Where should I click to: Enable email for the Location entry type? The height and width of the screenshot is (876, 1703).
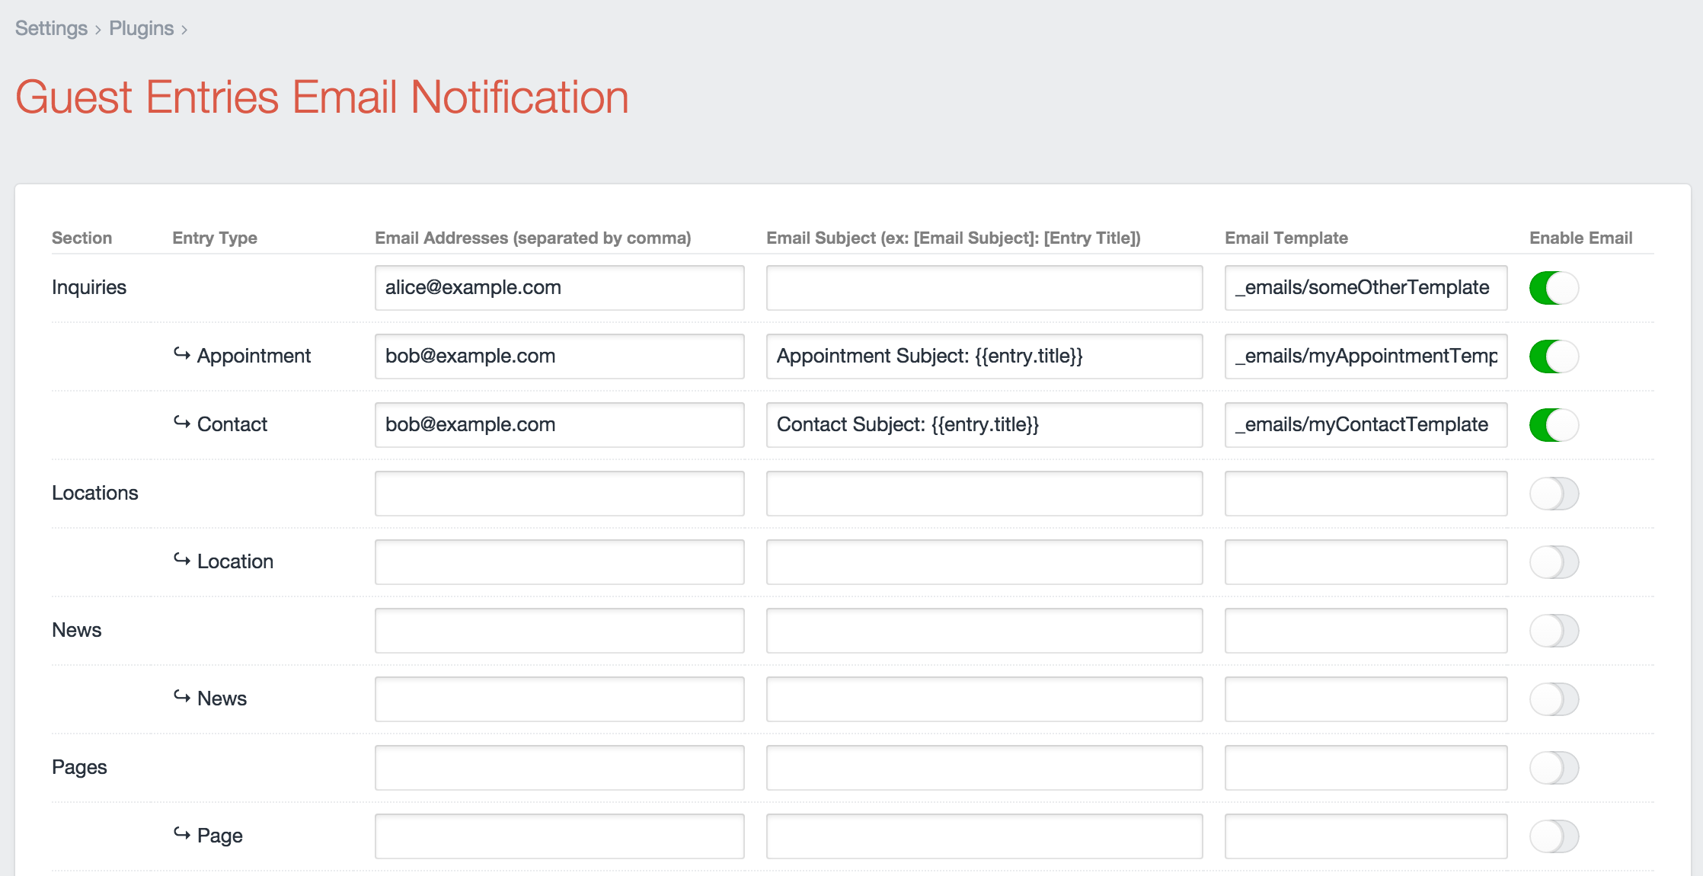click(1554, 562)
